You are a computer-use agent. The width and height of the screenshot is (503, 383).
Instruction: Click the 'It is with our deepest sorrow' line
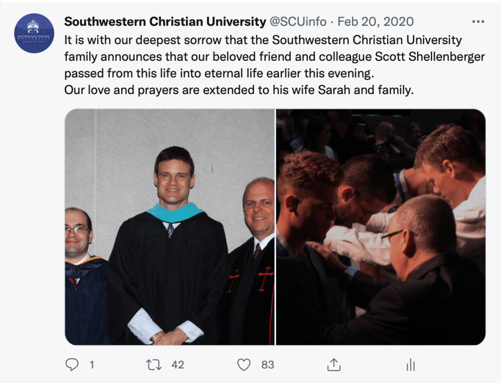pos(263,40)
